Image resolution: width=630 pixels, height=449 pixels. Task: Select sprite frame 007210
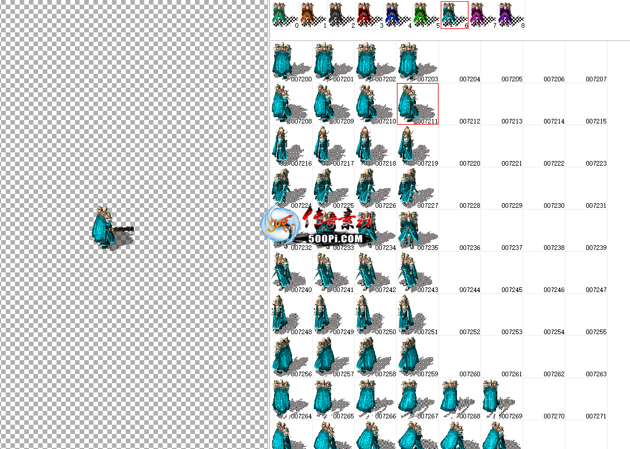(376, 104)
